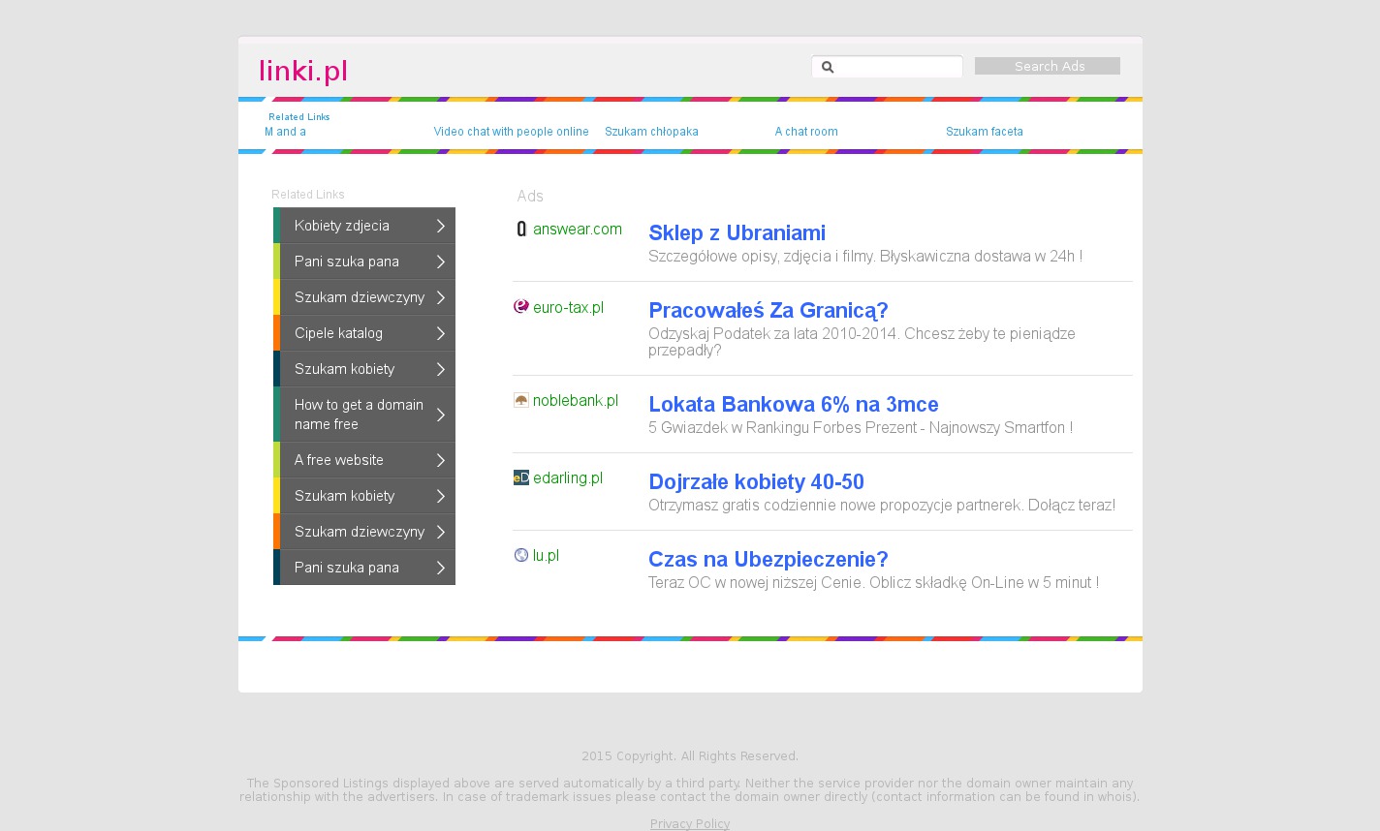
Task: Visit the 'Szukam faceta' related link
Action: 984,132
